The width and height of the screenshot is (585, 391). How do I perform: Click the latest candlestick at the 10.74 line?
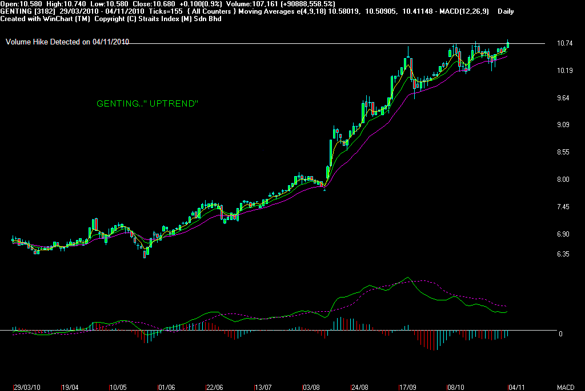coord(508,44)
